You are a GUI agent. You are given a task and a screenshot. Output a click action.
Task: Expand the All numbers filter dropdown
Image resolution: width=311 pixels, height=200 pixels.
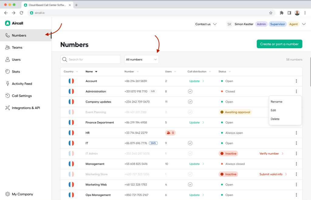pos(142,60)
